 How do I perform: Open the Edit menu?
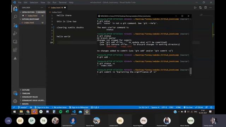click(25, 2)
